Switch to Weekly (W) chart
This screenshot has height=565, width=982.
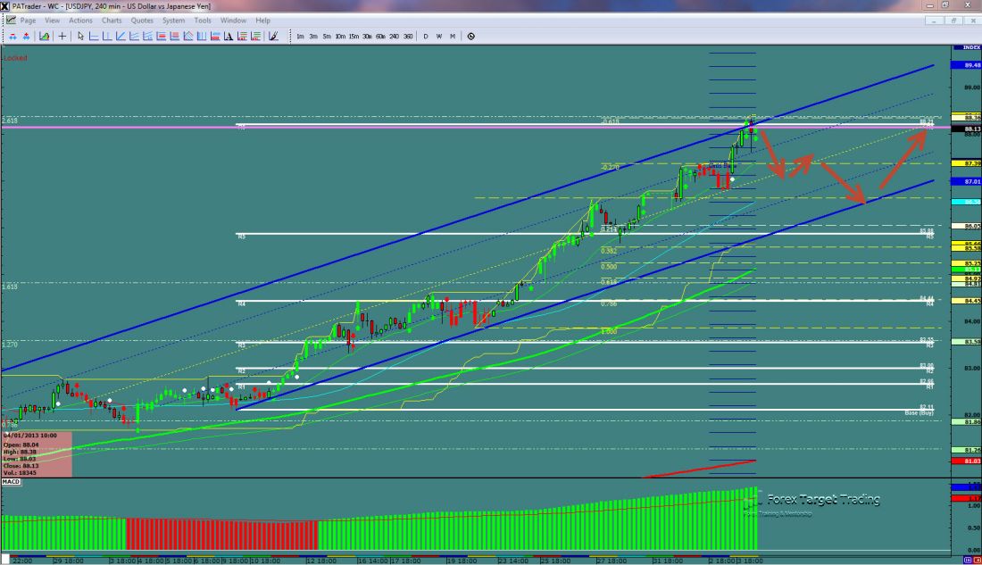pos(439,37)
